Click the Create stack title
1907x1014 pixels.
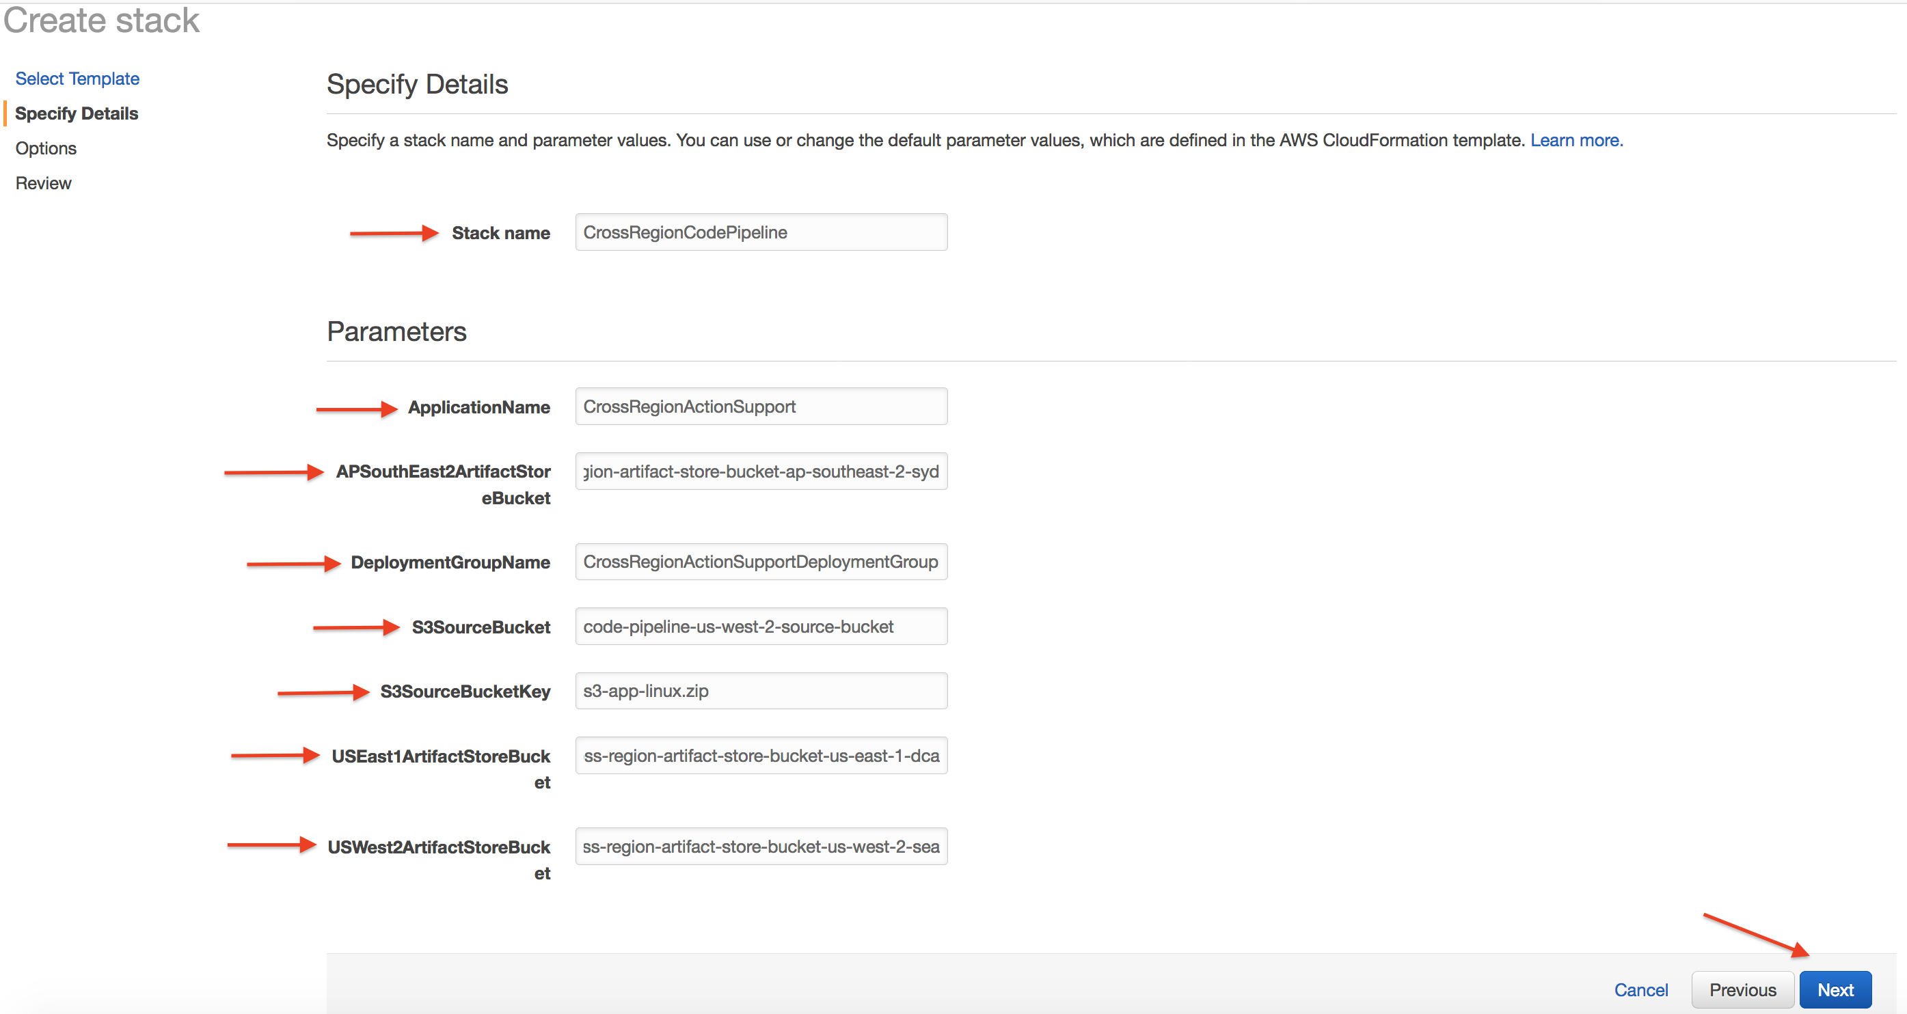tap(101, 20)
